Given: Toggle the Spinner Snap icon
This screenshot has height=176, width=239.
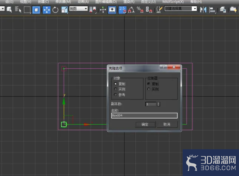Looking at the screenshot, I should click(149, 10).
